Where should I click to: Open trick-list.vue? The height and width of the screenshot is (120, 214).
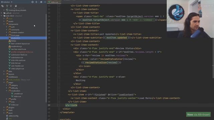pyautogui.click(x=16, y=63)
